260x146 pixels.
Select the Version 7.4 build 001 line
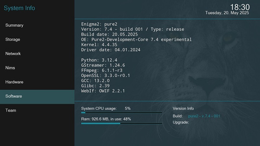pos(133,29)
